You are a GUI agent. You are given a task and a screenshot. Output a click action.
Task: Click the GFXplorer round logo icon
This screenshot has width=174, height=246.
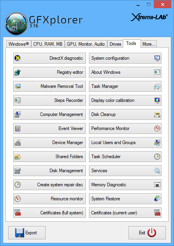[16, 24]
